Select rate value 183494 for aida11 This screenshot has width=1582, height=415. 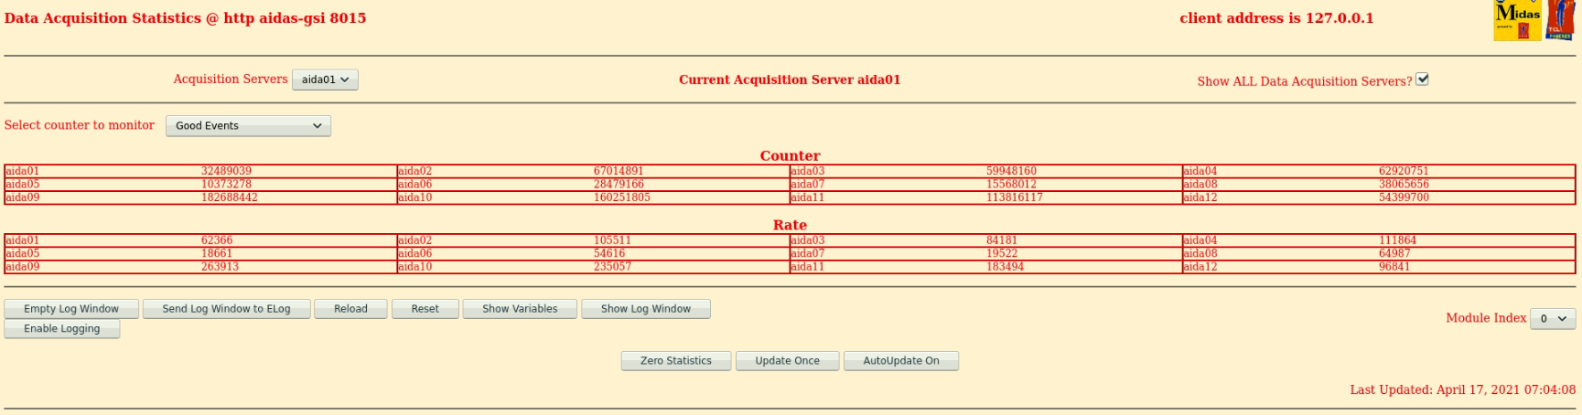(x=1005, y=267)
